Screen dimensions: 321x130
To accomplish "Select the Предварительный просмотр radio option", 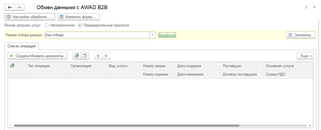I will (x=80, y=25).
